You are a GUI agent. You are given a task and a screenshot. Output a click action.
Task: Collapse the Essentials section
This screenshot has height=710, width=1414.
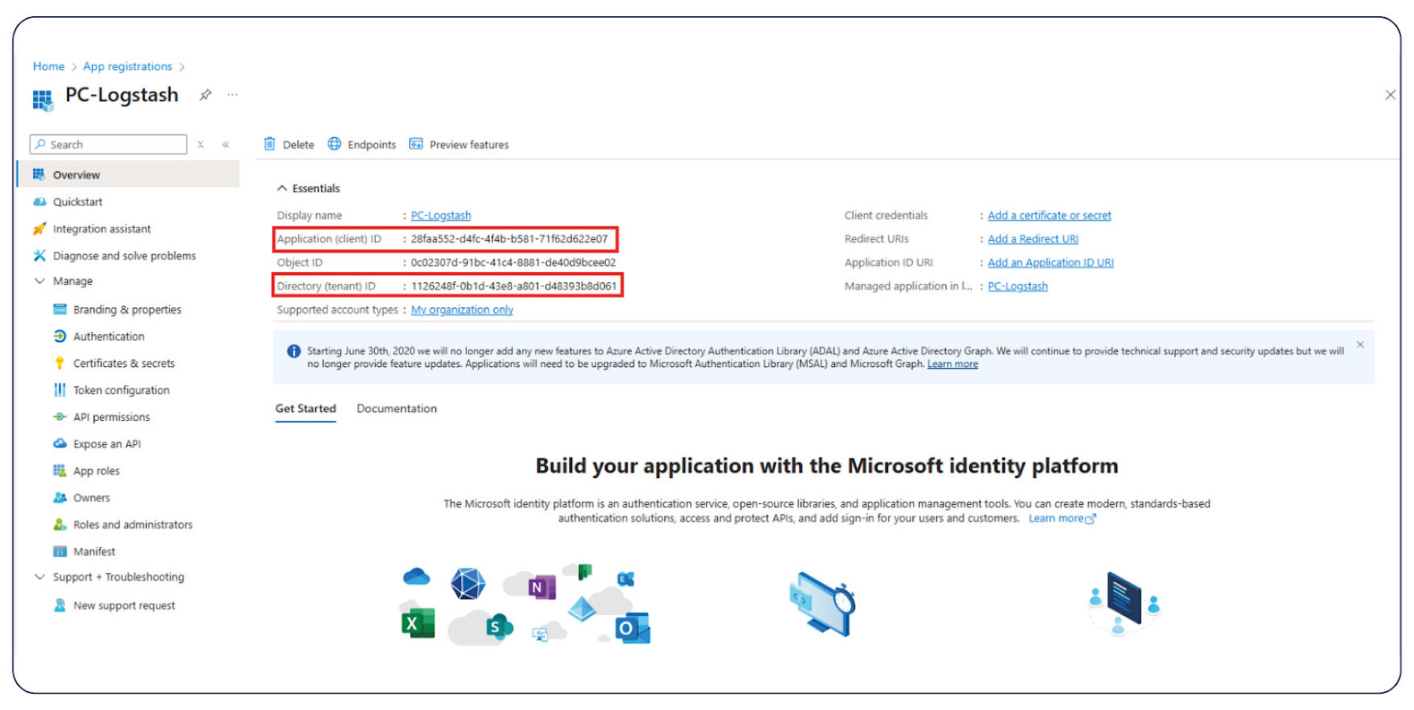[x=281, y=188]
